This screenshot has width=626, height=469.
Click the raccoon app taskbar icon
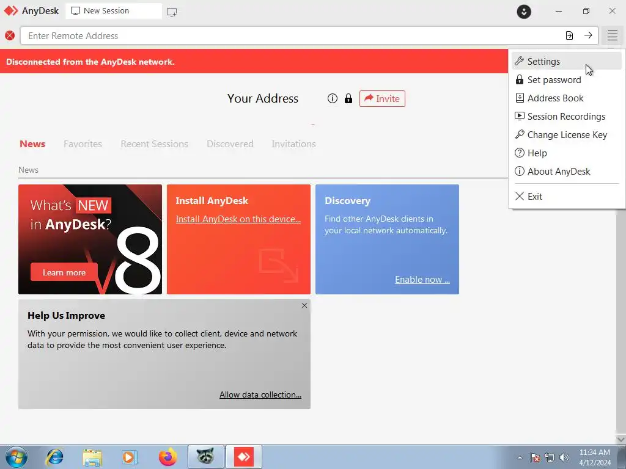point(205,457)
